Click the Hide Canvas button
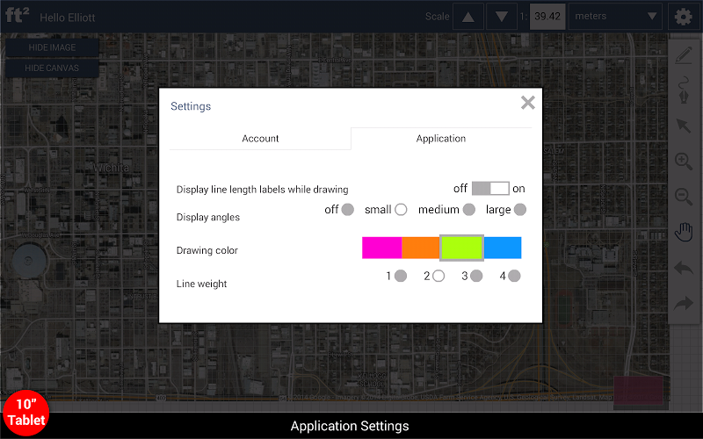Image resolution: width=703 pixels, height=439 pixels. pyautogui.click(x=52, y=68)
